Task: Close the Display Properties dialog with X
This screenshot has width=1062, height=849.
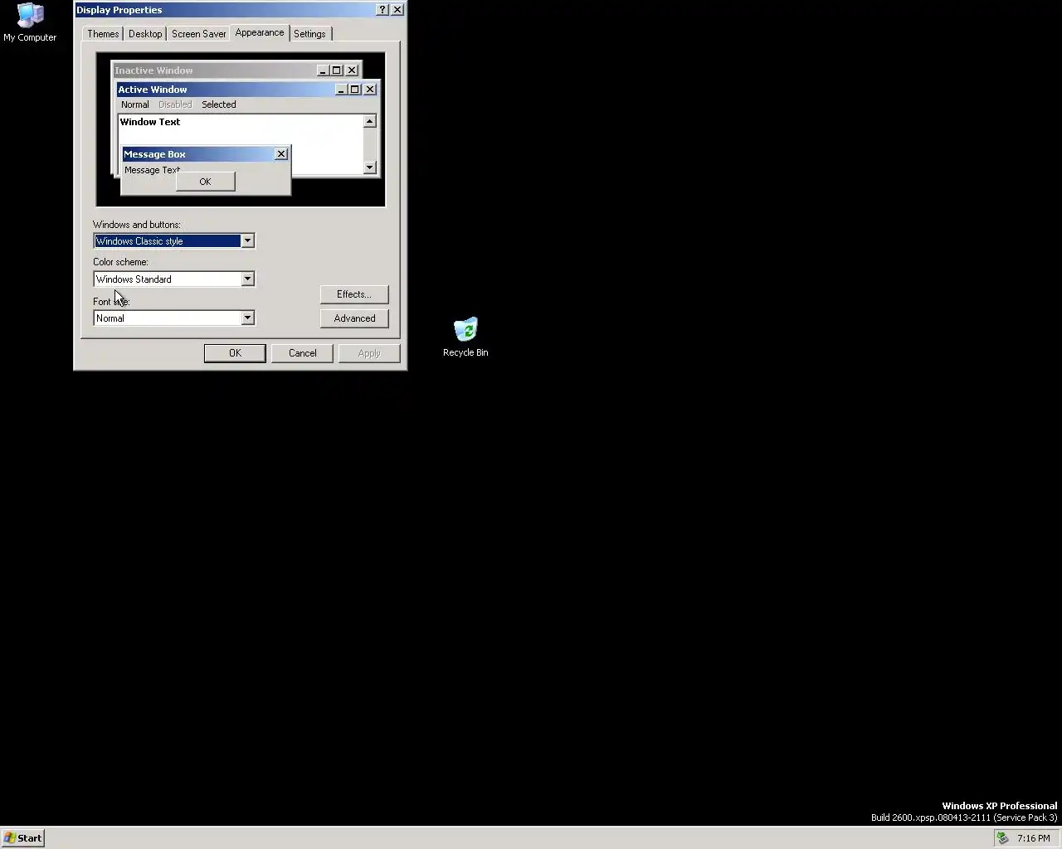Action: point(397,10)
